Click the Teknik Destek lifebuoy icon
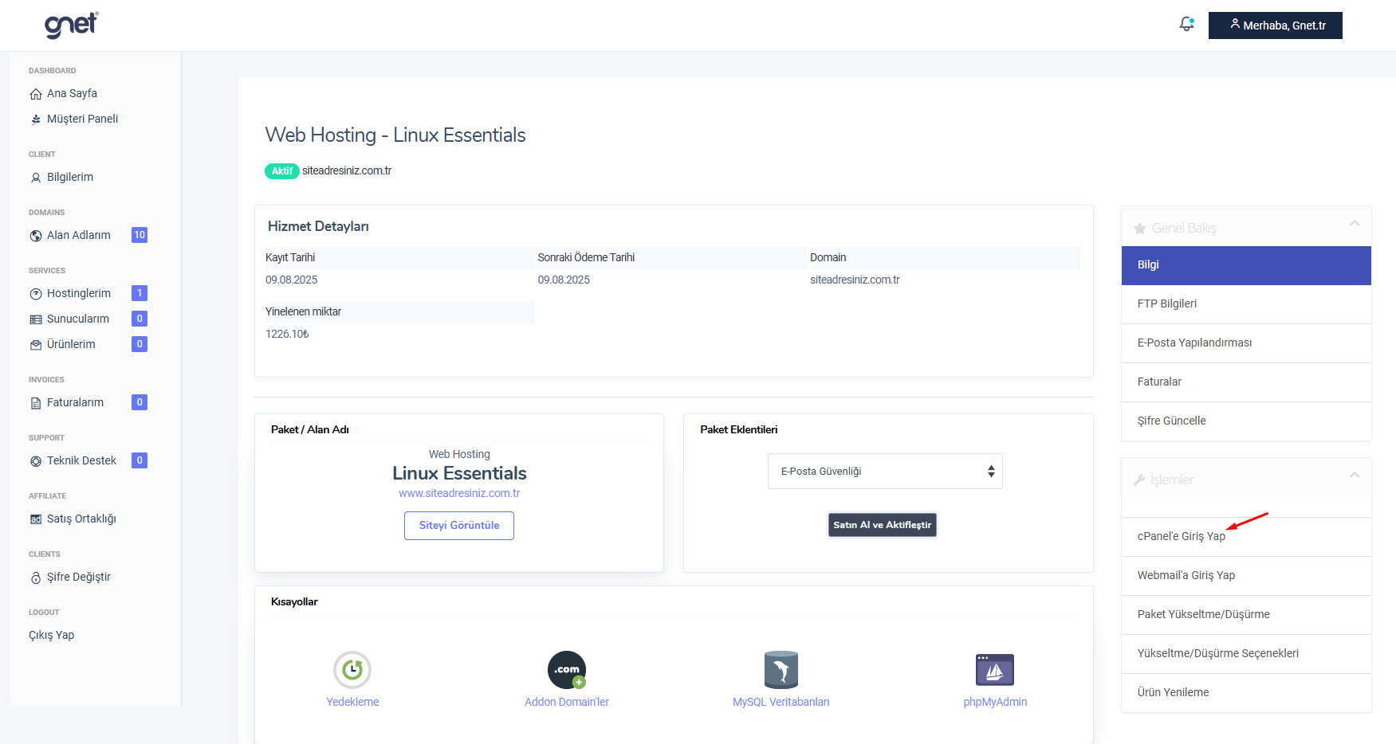The width and height of the screenshot is (1396, 744). [x=36, y=461]
